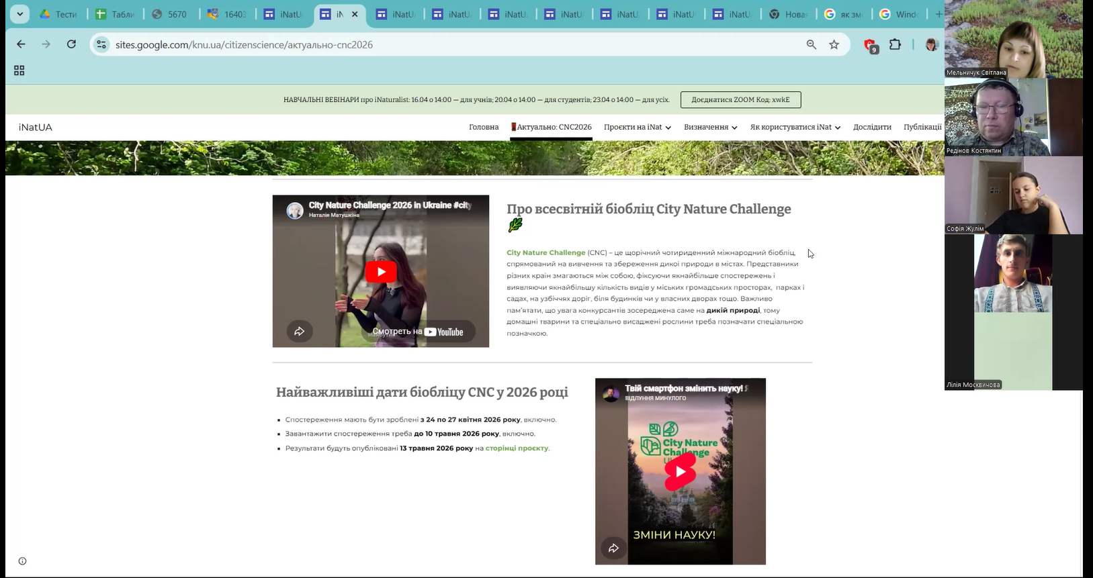Image resolution: width=1093 pixels, height=578 pixels.
Task: Expand the 'Проєкти на iNat' dropdown
Action: coord(637,127)
